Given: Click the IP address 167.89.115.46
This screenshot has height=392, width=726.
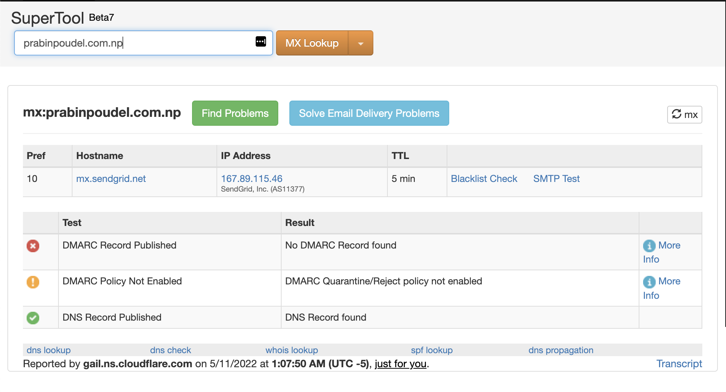Looking at the screenshot, I should tap(252, 179).
